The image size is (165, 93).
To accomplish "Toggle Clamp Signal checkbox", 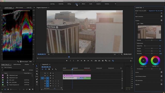I will [x=21, y=61].
